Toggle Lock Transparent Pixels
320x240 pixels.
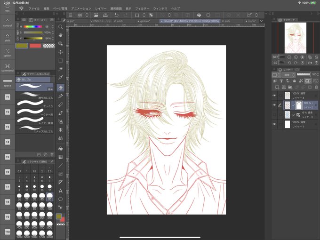[x=301, y=81]
